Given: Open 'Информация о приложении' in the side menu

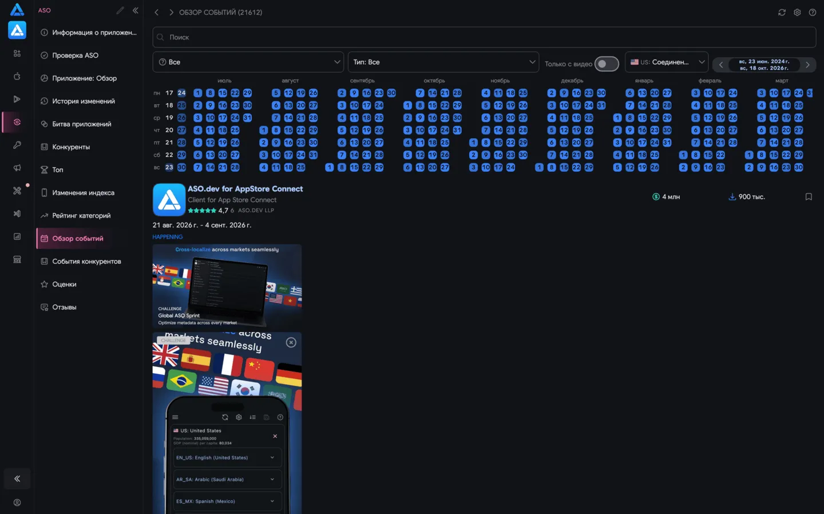Looking at the screenshot, I should coord(89,33).
